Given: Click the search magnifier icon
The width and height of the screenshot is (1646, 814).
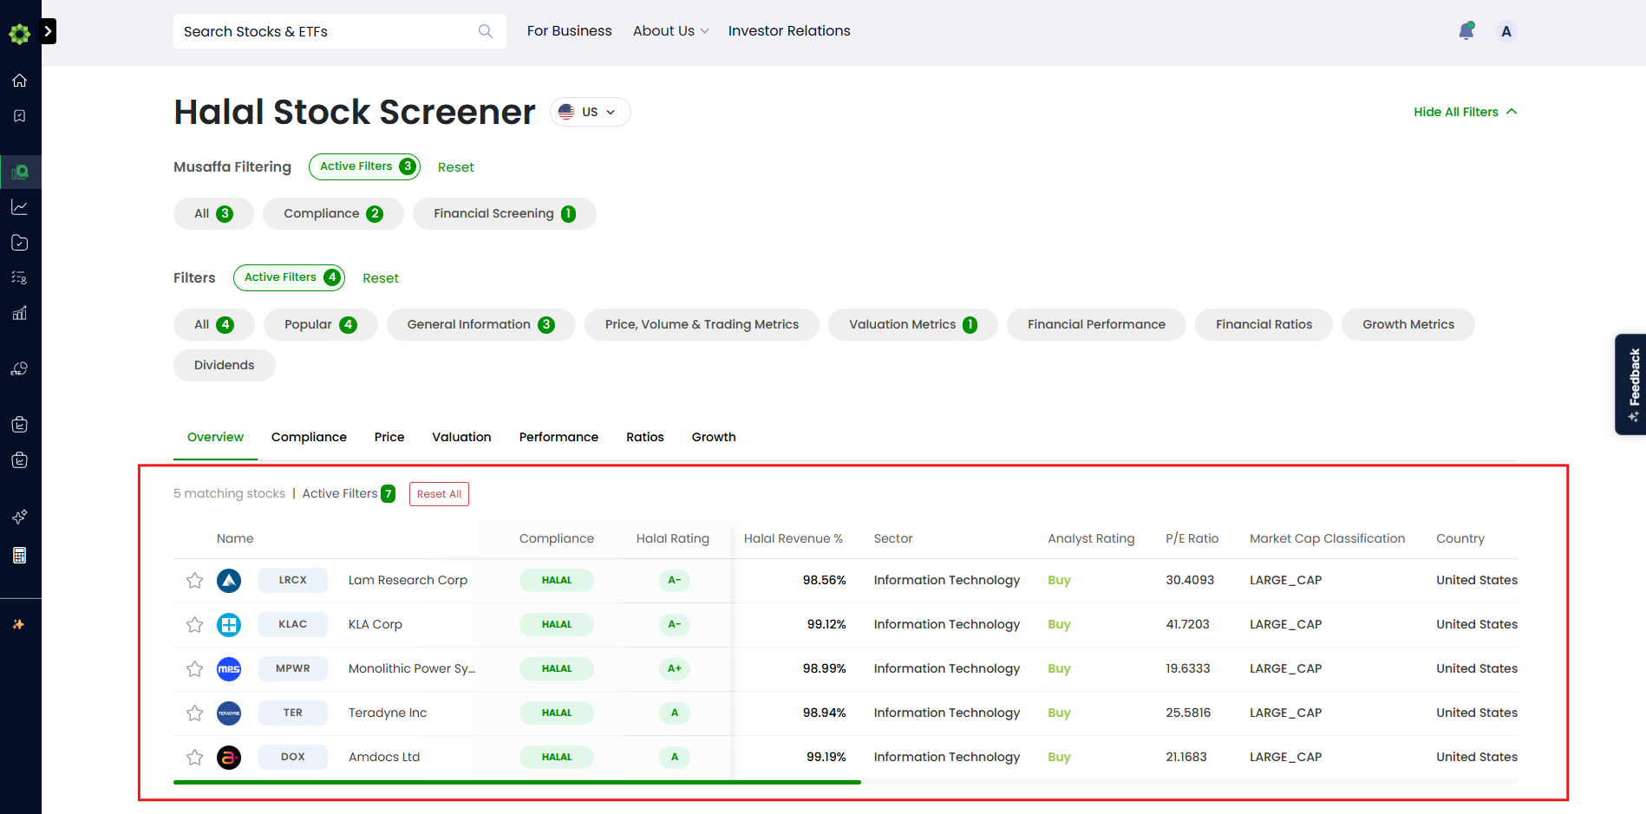Looking at the screenshot, I should pos(486,31).
